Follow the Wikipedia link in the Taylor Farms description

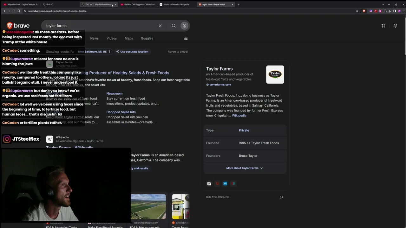point(239,116)
